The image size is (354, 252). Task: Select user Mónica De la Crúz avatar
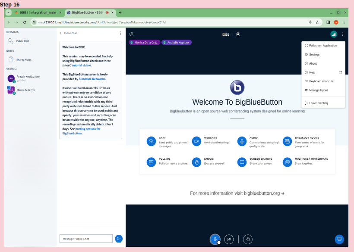click(x=11, y=90)
